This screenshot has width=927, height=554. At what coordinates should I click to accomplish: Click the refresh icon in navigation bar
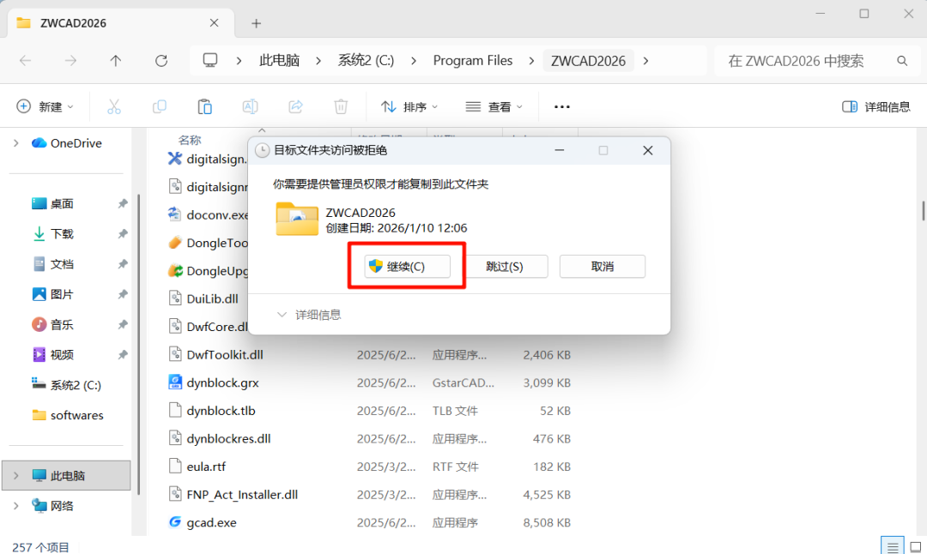(x=161, y=61)
